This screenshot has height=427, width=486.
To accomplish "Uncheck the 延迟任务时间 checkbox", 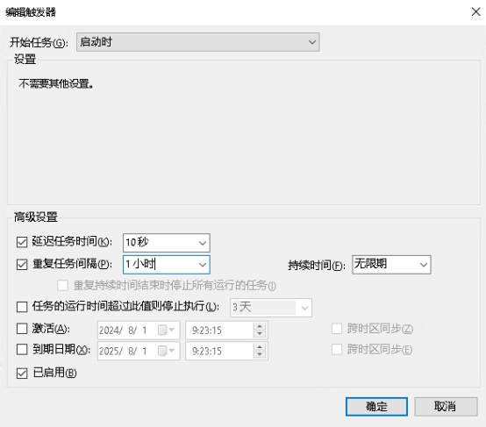I will pyautogui.click(x=22, y=242).
